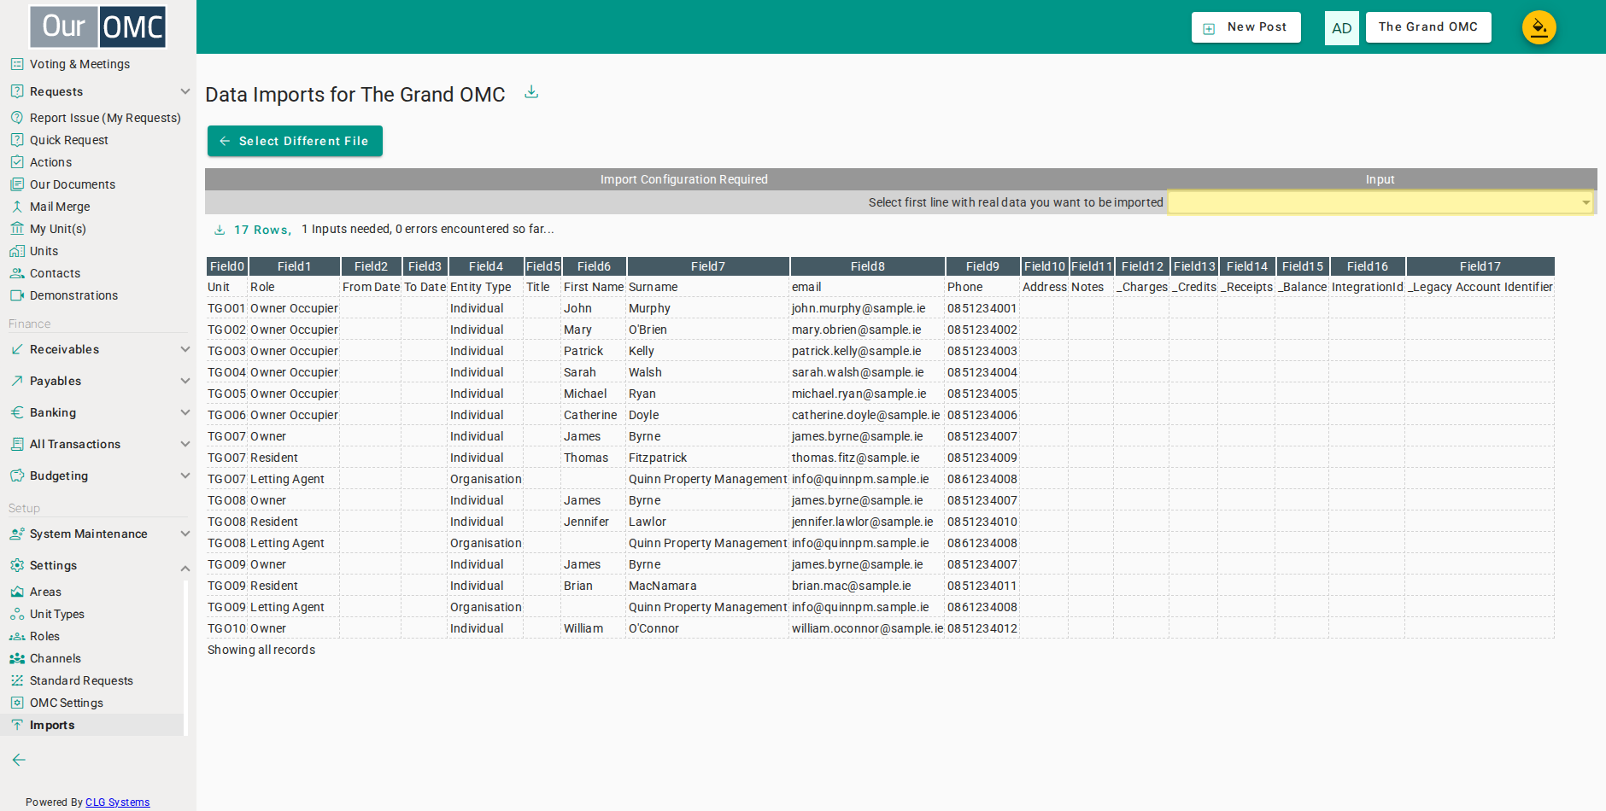Click the Our OMC logo
The width and height of the screenshot is (1606, 811).
[98, 26]
